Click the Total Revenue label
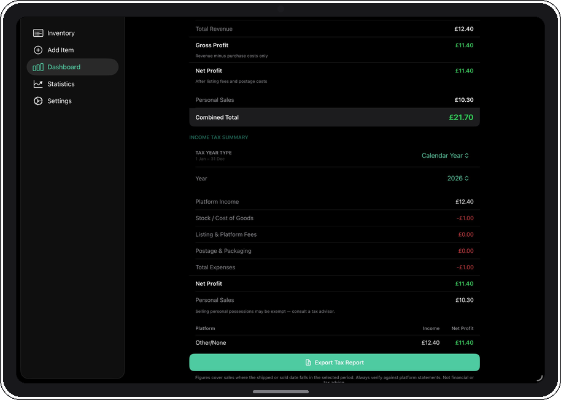Image resolution: width=561 pixels, height=400 pixels. [214, 29]
